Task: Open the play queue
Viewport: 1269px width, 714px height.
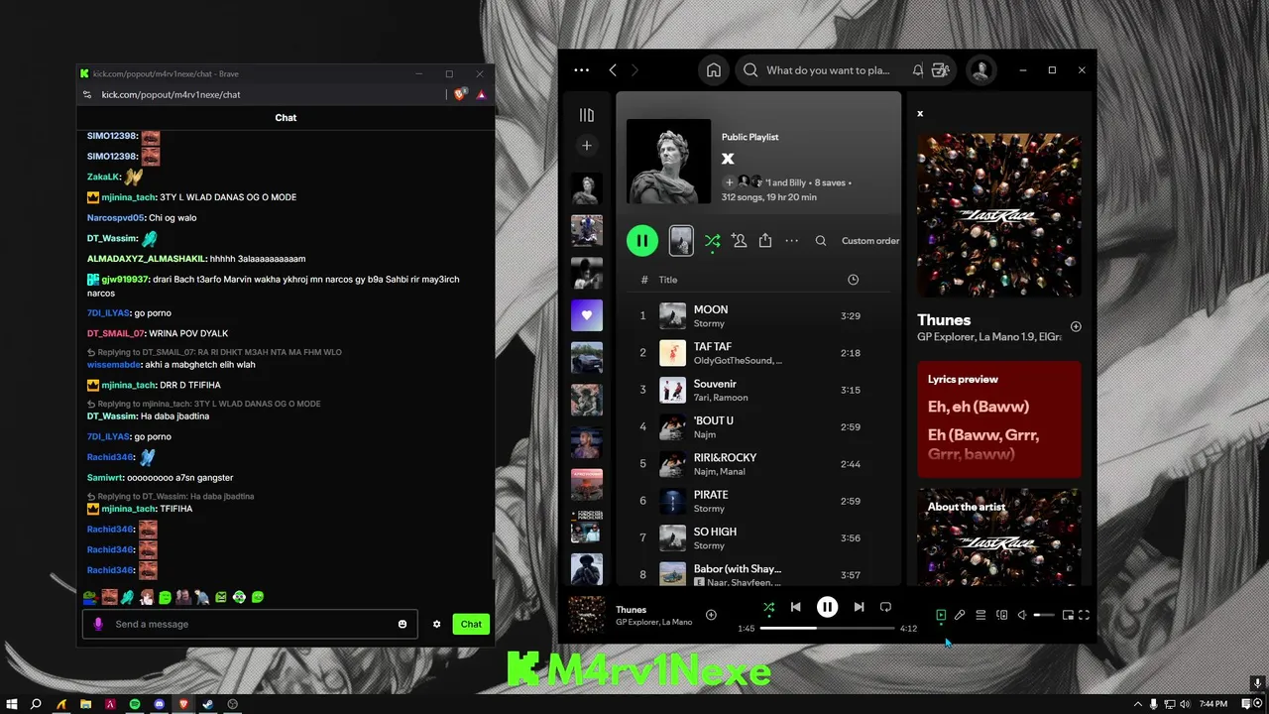Action: pyautogui.click(x=981, y=615)
